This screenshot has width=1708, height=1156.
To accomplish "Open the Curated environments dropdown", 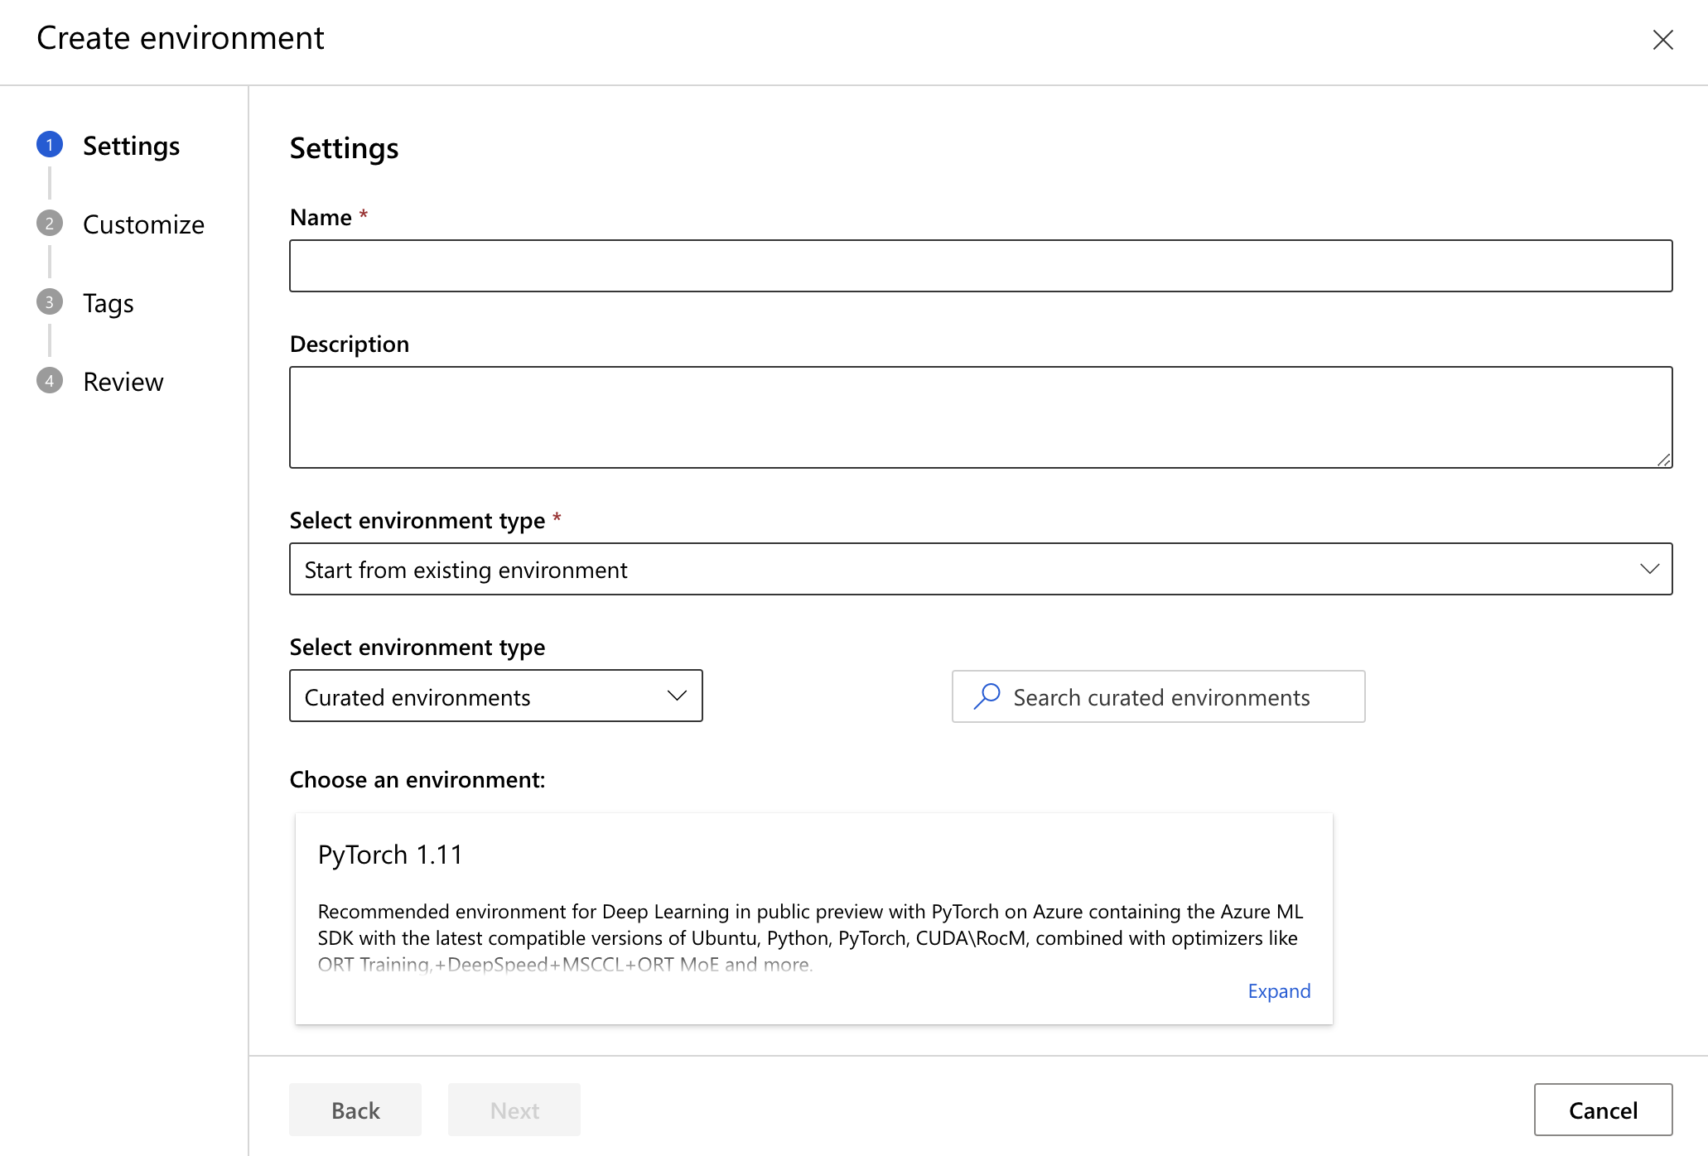I will [x=495, y=696].
